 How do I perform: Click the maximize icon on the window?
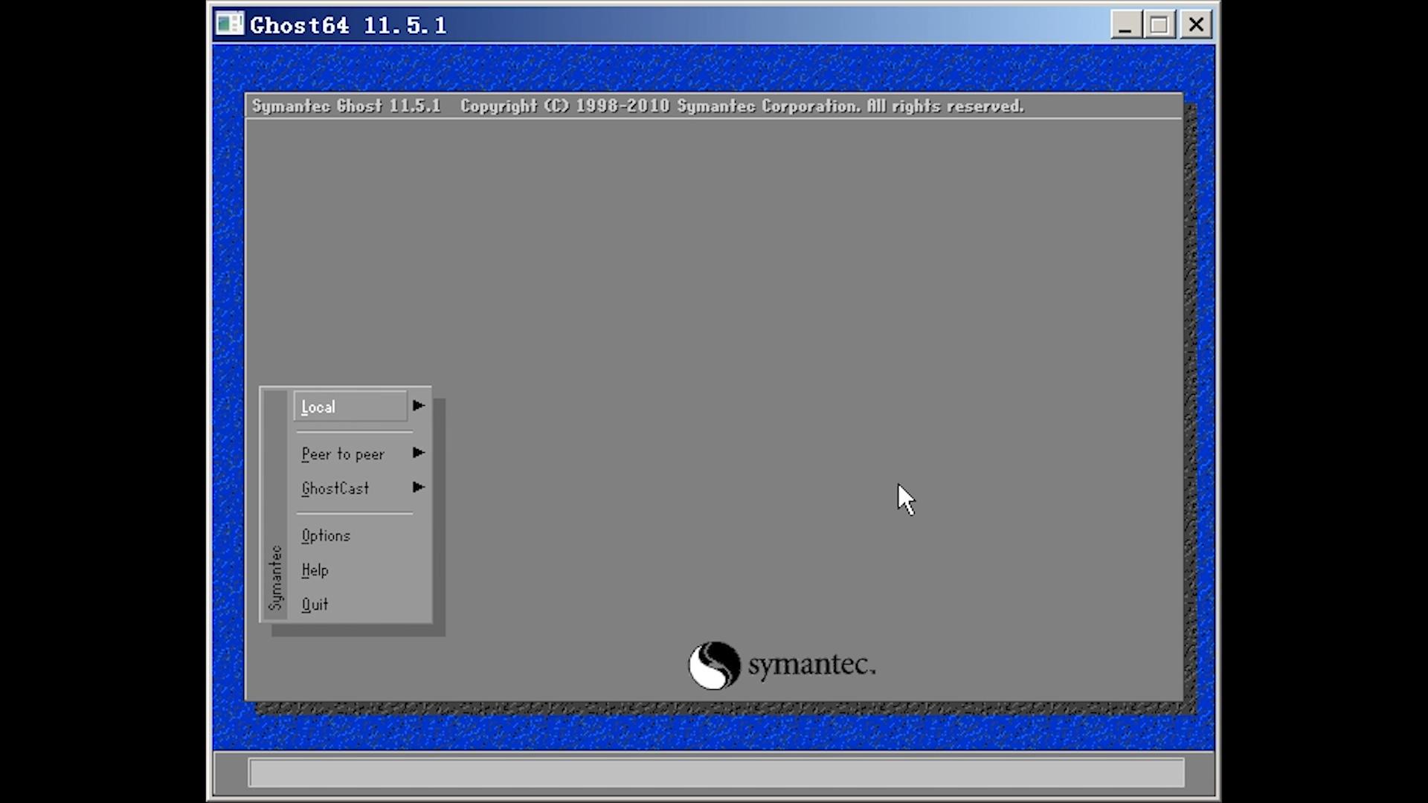pos(1160,25)
